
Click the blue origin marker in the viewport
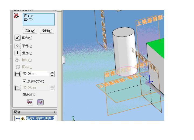[150, 82]
